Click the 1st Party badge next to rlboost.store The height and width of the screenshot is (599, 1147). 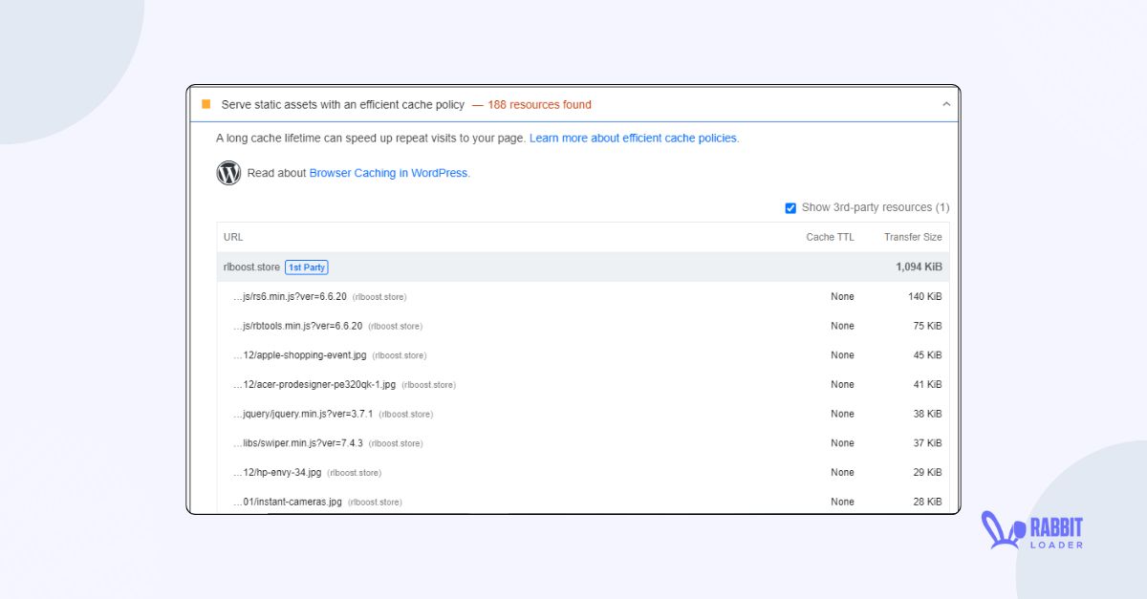(306, 267)
